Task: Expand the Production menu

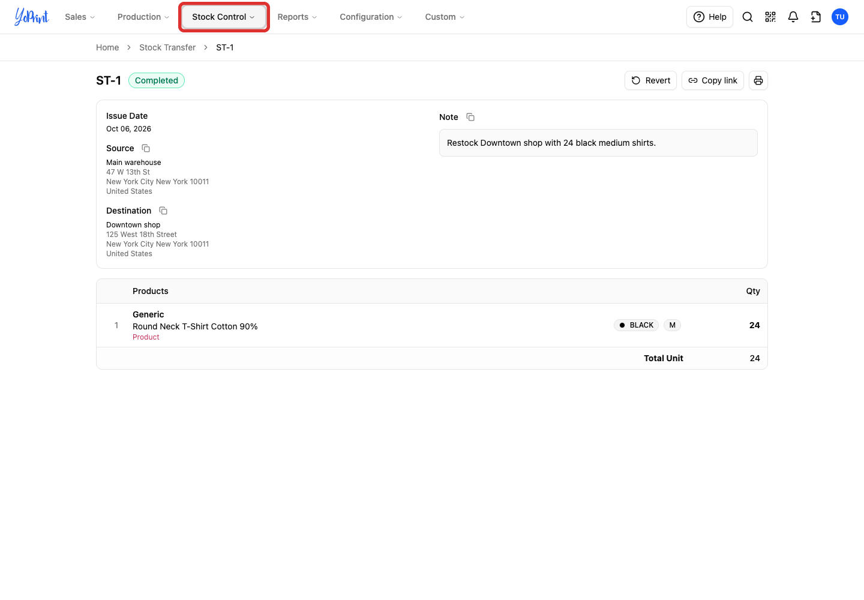Action: pyautogui.click(x=143, y=17)
